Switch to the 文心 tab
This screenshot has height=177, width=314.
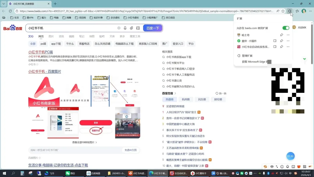(x=31, y=36)
